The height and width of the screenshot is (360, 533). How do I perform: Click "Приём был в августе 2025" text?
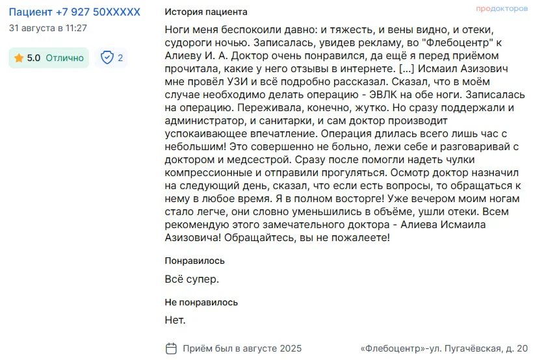click(x=242, y=348)
